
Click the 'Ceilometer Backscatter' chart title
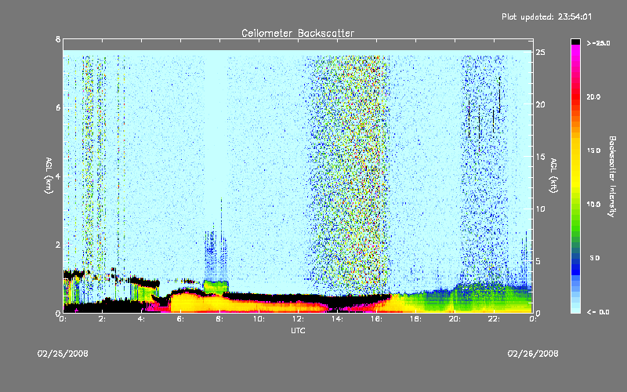coord(298,33)
